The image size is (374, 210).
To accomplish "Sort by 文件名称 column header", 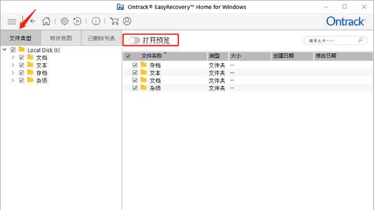I will (x=165, y=56).
